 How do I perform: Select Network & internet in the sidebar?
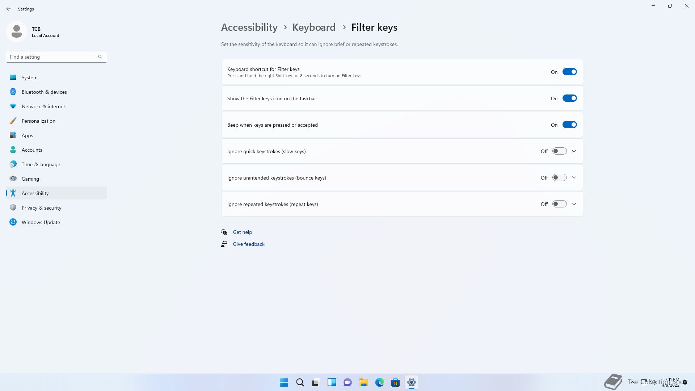(56, 106)
